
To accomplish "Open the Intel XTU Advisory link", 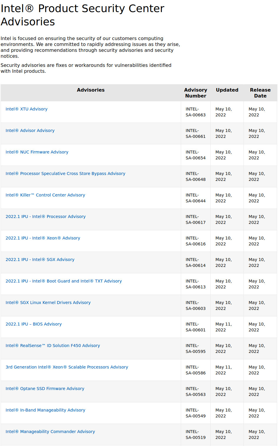I will pyautogui.click(x=27, y=109).
